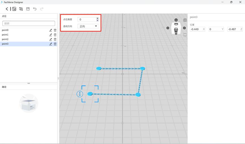Rotate view with down chevron above view cube
245x144 pixels.
[x=176, y=20]
